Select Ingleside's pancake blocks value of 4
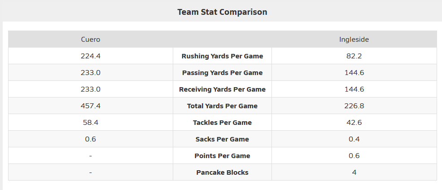The width and height of the screenshot is (442, 190). click(x=354, y=172)
